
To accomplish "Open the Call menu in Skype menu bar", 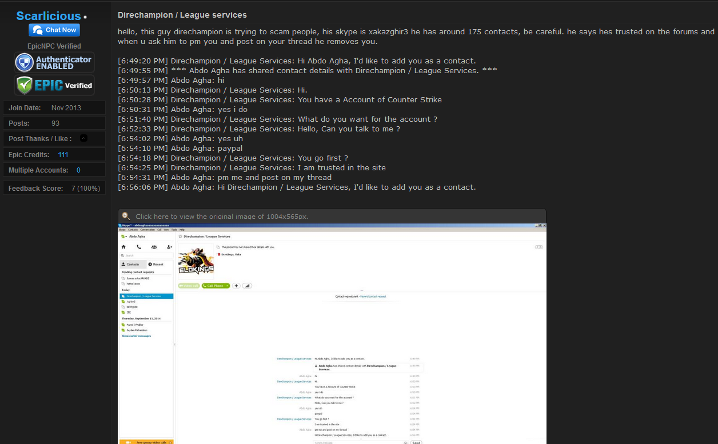I will 159,230.
